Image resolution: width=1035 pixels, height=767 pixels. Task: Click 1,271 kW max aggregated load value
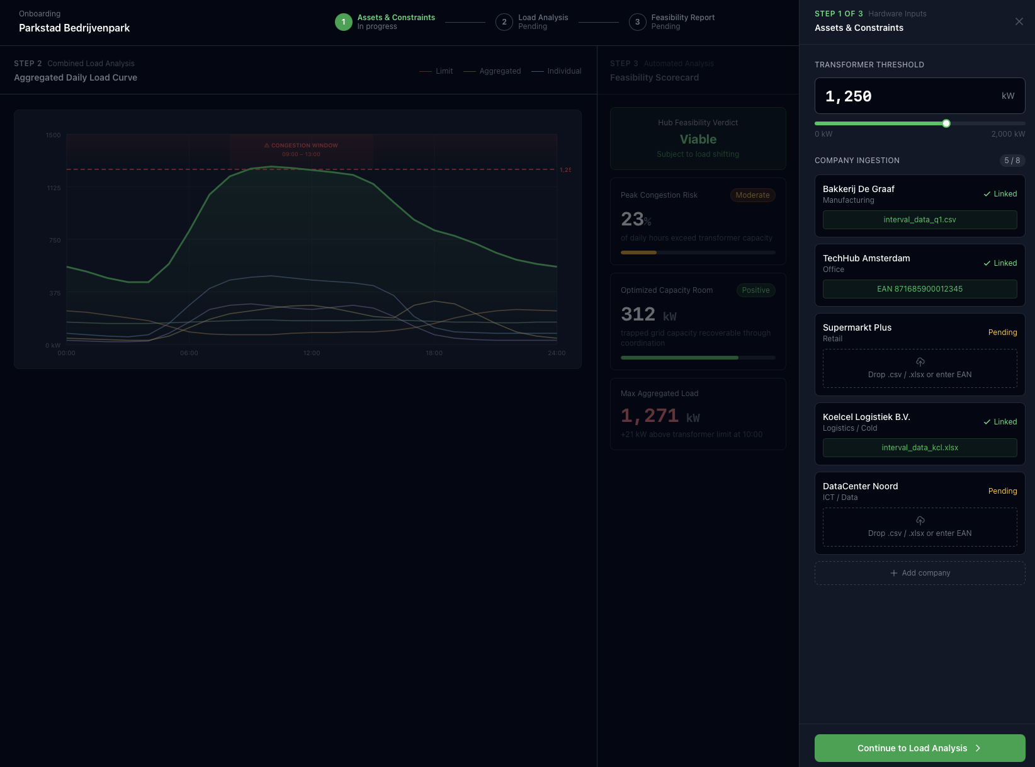coord(660,416)
